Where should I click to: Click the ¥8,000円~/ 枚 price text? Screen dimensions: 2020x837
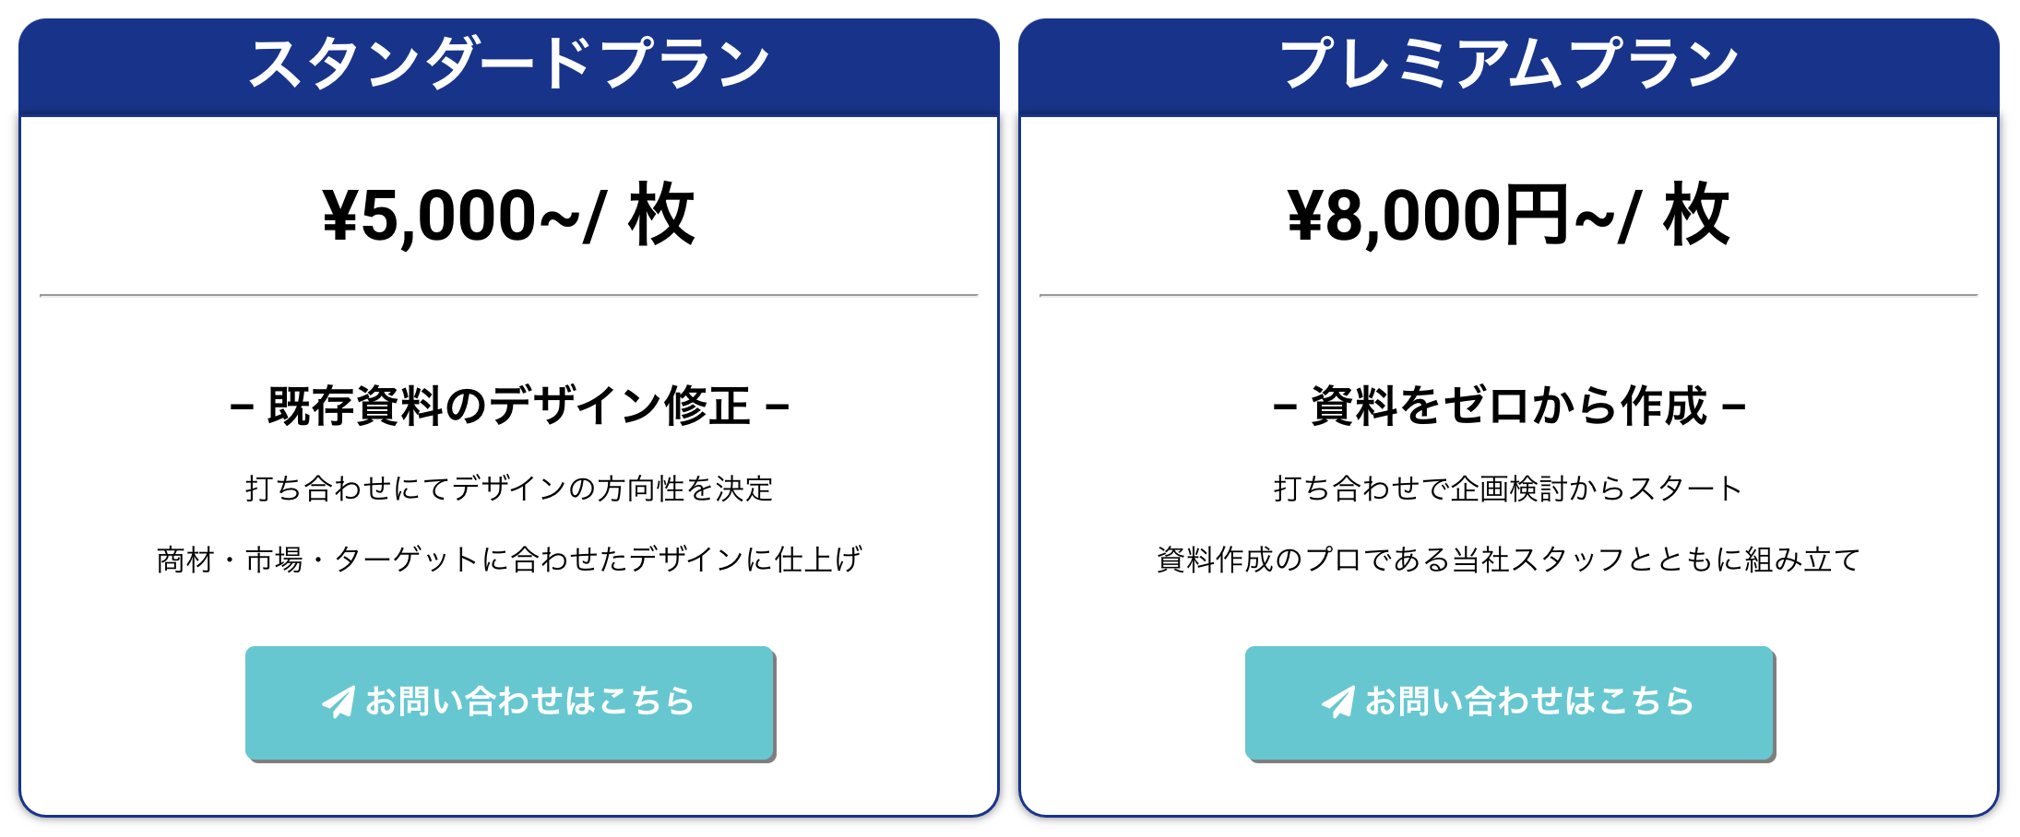(1509, 216)
